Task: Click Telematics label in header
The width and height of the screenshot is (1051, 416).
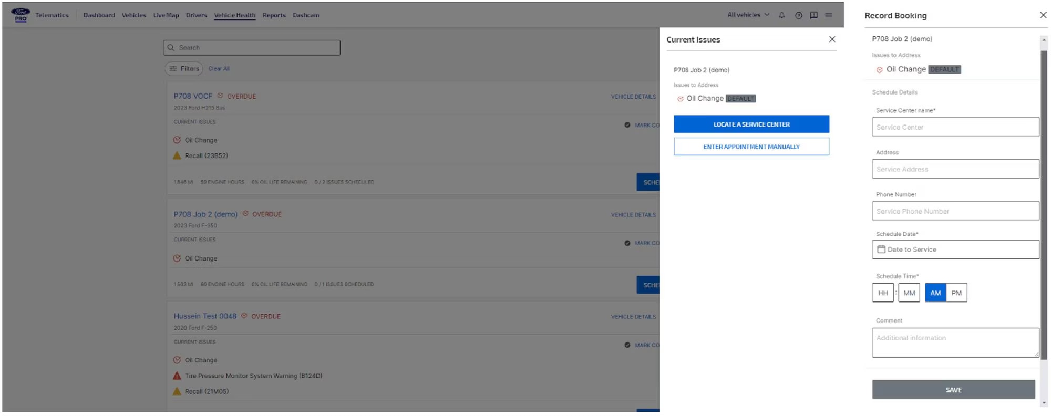Action: coord(52,15)
